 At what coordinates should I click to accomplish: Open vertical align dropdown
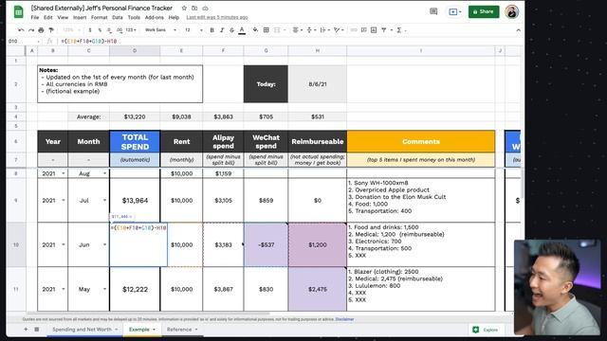(310, 30)
